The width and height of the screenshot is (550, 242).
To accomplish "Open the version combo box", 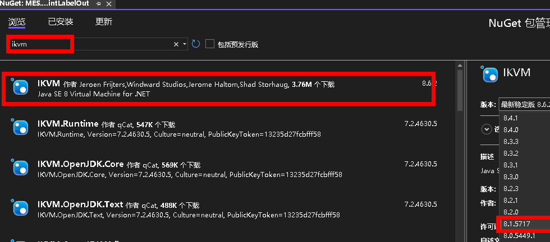I will point(524,104).
